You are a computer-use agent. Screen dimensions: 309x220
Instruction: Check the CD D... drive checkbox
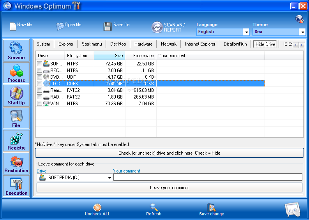(40, 83)
